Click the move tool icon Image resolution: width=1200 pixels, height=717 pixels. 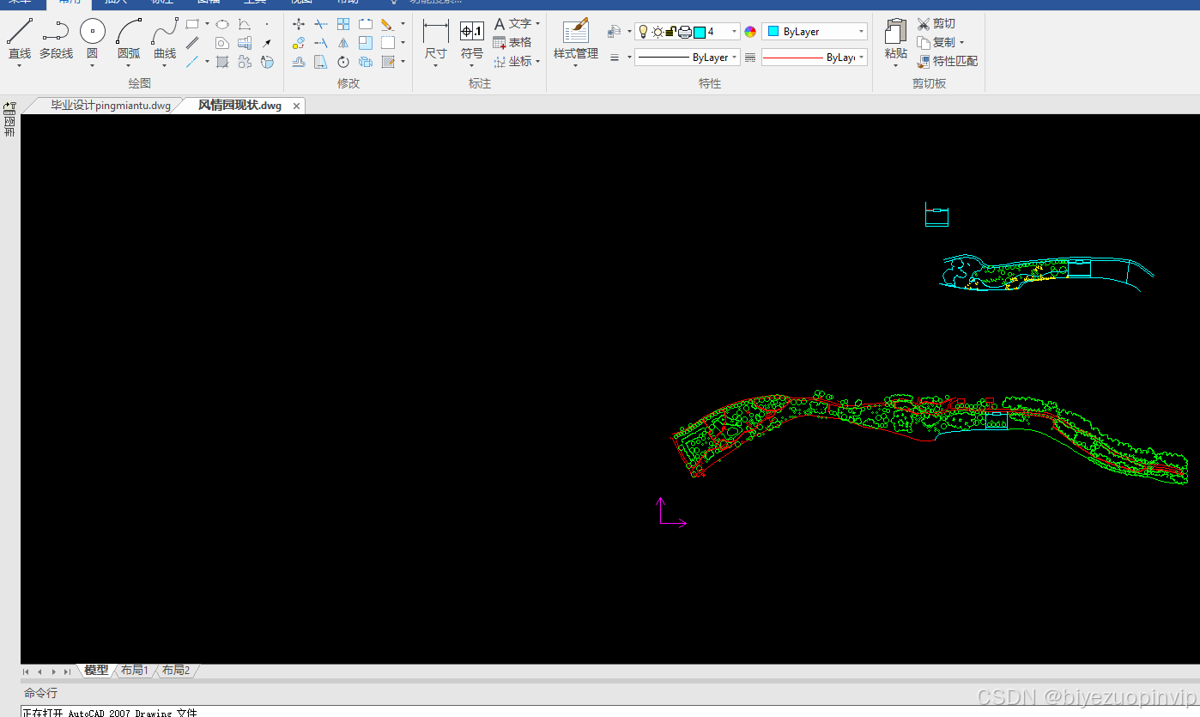pos(299,24)
